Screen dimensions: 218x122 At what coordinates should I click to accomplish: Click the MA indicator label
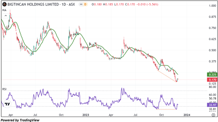point(4,10)
